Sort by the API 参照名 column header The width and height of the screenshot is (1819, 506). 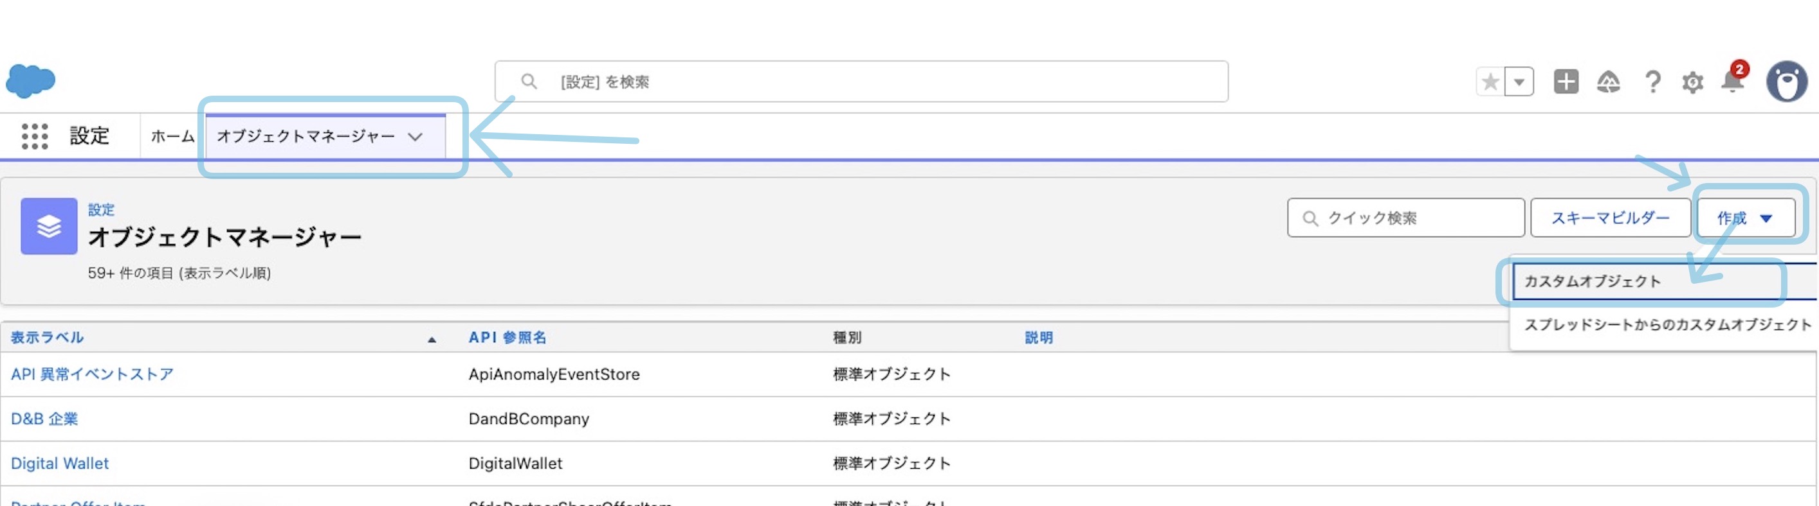(507, 338)
